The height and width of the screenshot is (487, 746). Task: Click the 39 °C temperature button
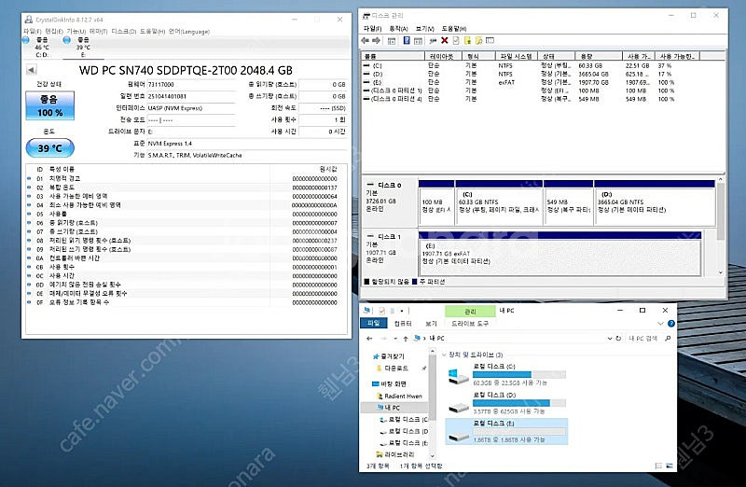pos(50,148)
